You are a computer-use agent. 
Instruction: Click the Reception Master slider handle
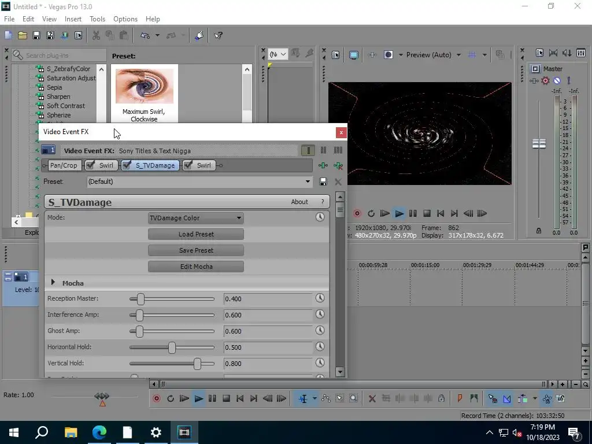tap(140, 299)
